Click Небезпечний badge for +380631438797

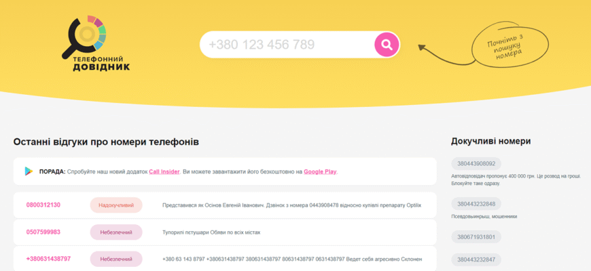pyautogui.click(x=116, y=259)
